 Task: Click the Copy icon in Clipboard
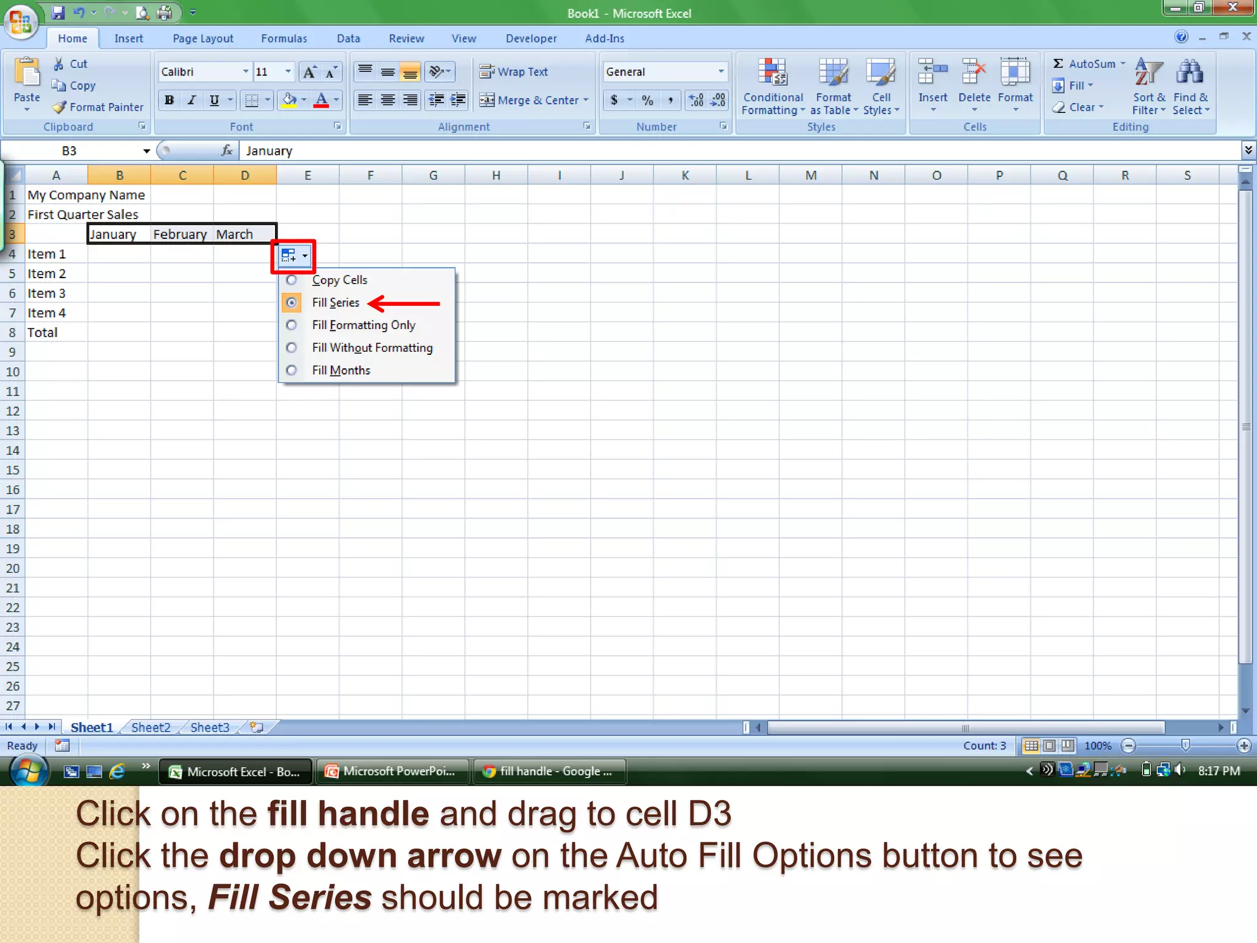click(x=59, y=85)
